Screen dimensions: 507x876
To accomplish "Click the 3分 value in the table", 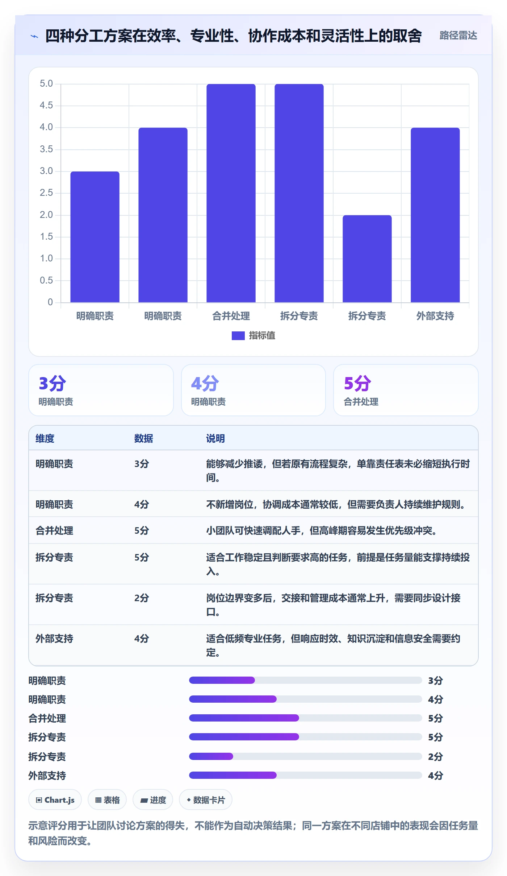I will coord(142,464).
